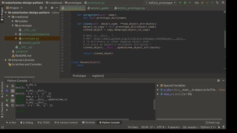
Task: Open the before_prototype run configuration dropdown
Action: tap(160, 3)
